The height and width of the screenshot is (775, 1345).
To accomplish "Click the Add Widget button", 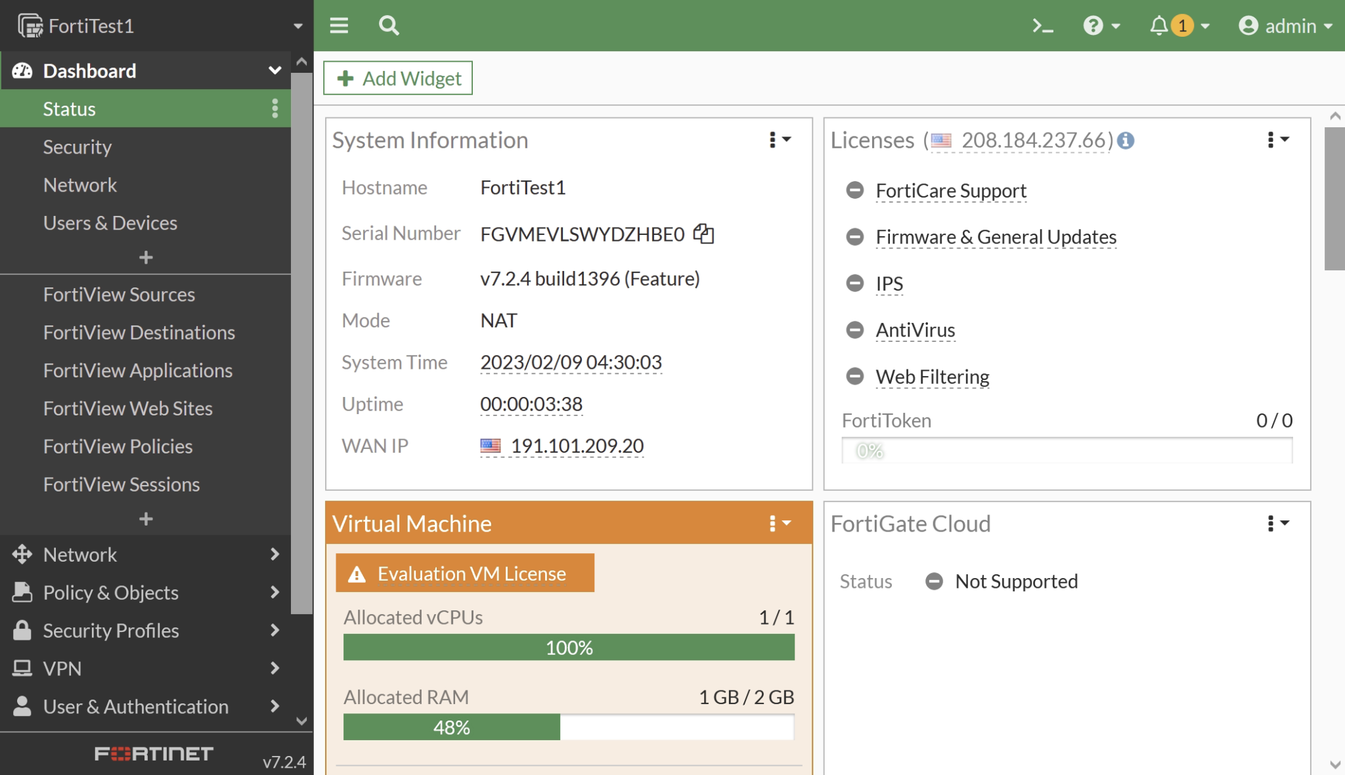I will tap(397, 77).
